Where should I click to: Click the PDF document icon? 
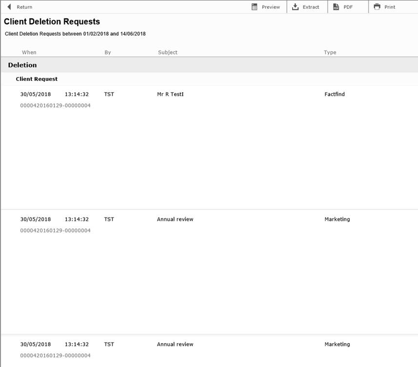[x=336, y=7]
